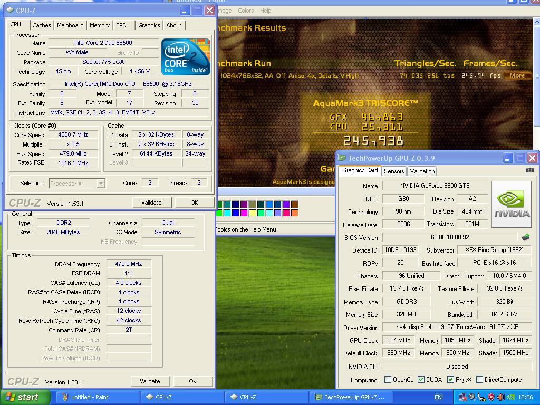
Task: Pick the yellow swatch in Paint palette
Action: pyautogui.click(x=253, y=213)
